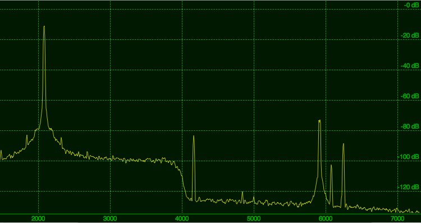This screenshot has height=223, width=421.
Task: Click the 7000 frequency axis label
Action: tap(397, 218)
